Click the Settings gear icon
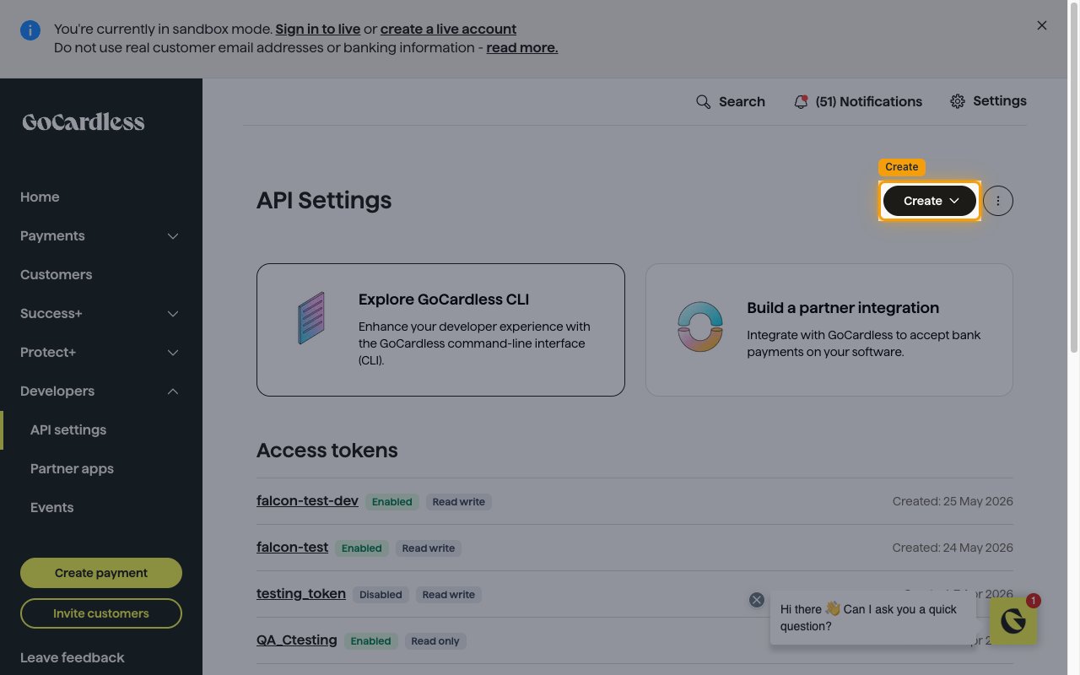The image size is (1080, 675). [x=958, y=101]
